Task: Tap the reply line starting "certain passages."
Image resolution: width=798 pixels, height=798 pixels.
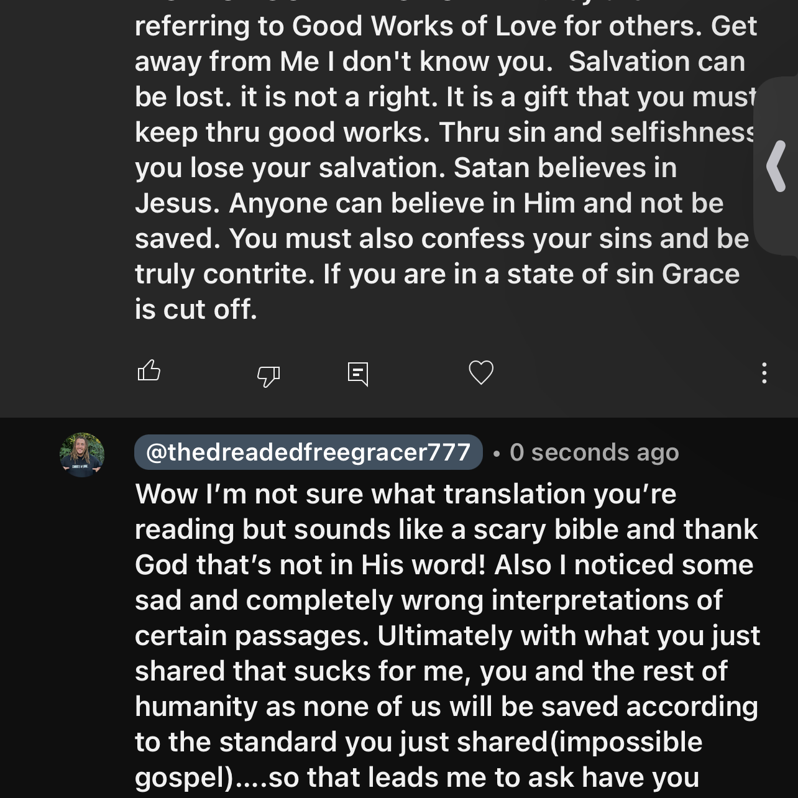Action: (x=447, y=636)
